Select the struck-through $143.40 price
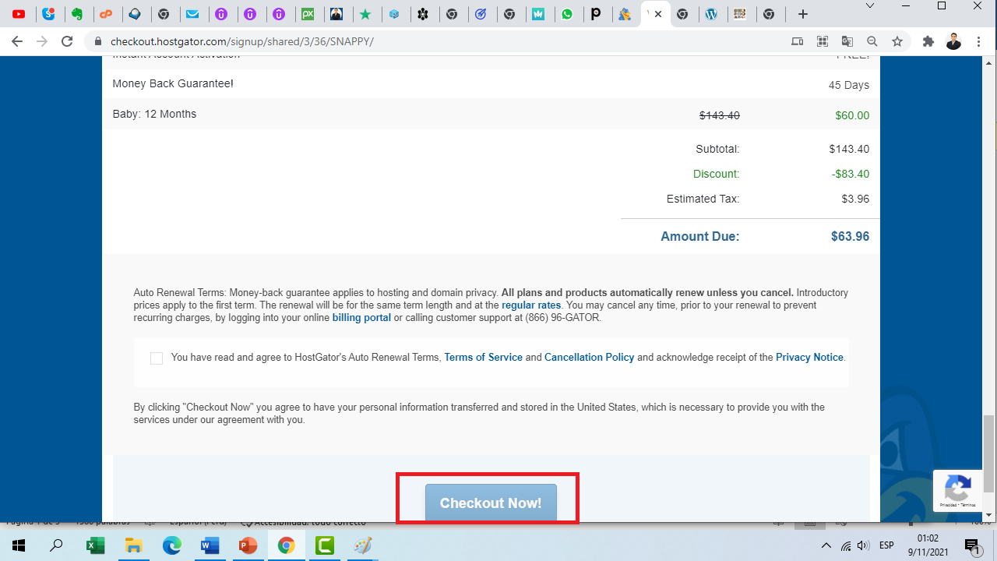Screen dimensions: 997x561 pos(720,115)
